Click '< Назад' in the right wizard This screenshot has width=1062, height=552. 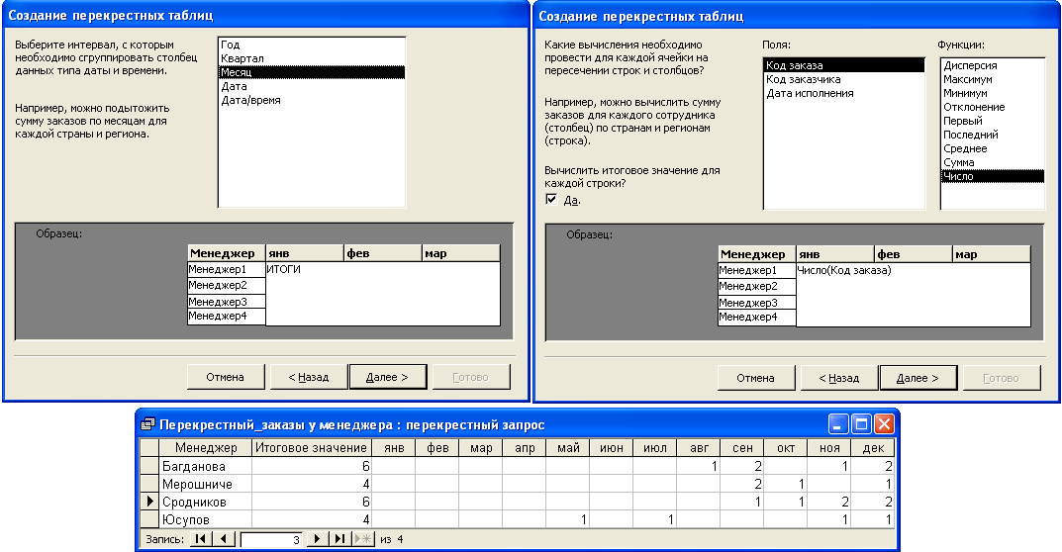pos(838,378)
